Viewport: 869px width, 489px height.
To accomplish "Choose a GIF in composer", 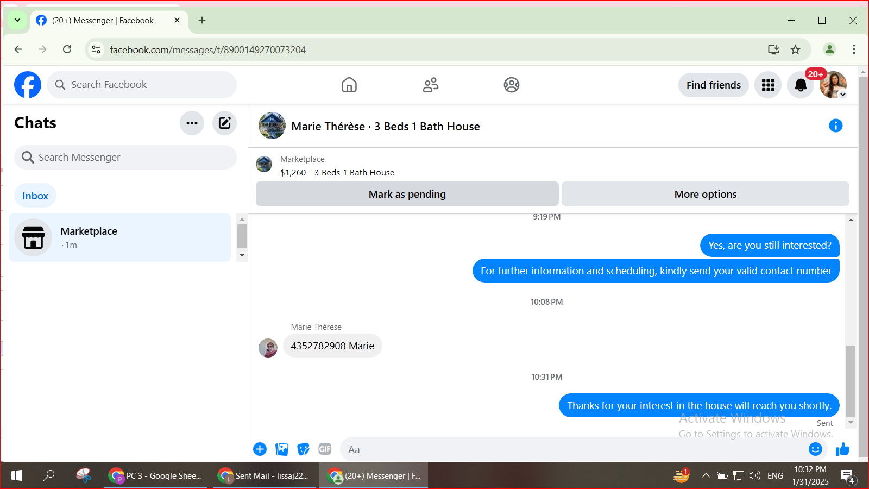I will click(x=325, y=449).
